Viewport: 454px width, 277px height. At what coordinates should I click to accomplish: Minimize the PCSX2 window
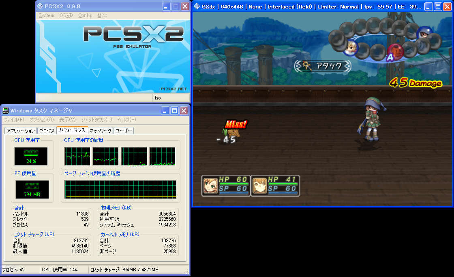166,6
